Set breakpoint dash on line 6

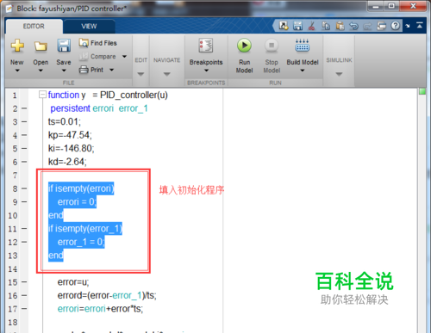pyautogui.click(x=24, y=162)
